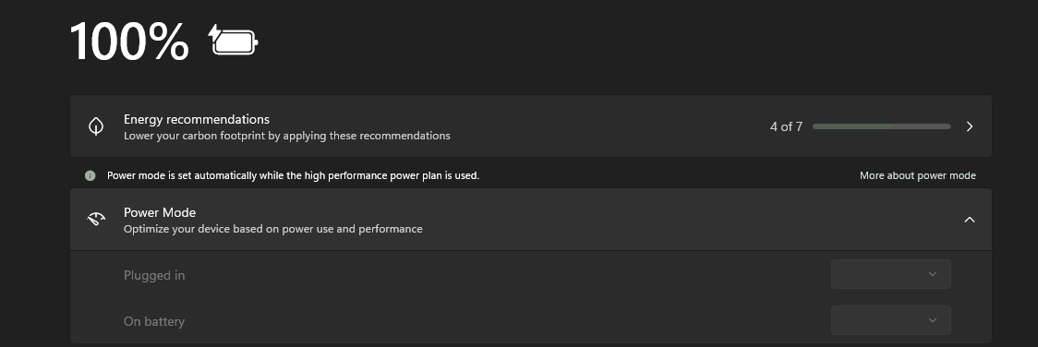Click the recommendations progress bar
This screenshot has height=347, width=1038.
[x=882, y=126]
